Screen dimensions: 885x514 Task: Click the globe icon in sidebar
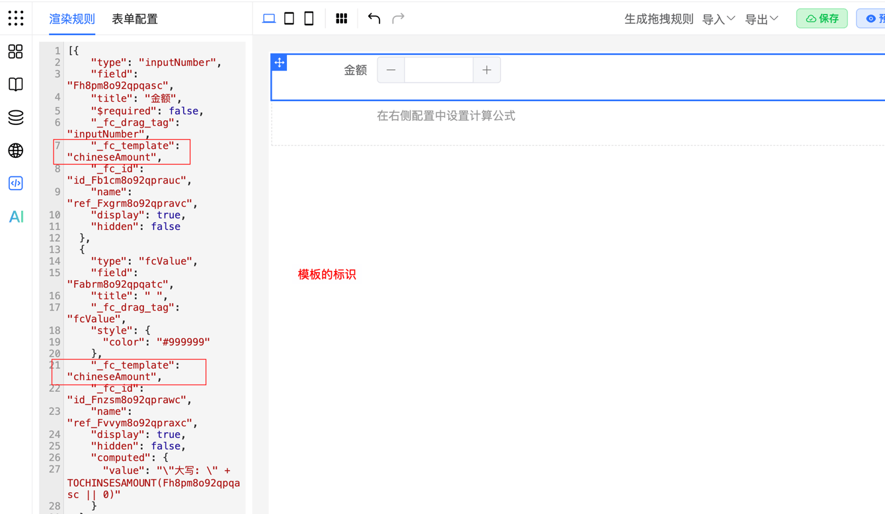tap(16, 151)
